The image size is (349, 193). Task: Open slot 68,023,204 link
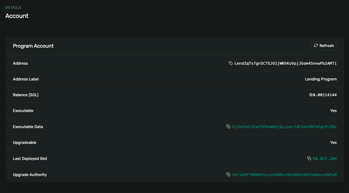pos(324,158)
